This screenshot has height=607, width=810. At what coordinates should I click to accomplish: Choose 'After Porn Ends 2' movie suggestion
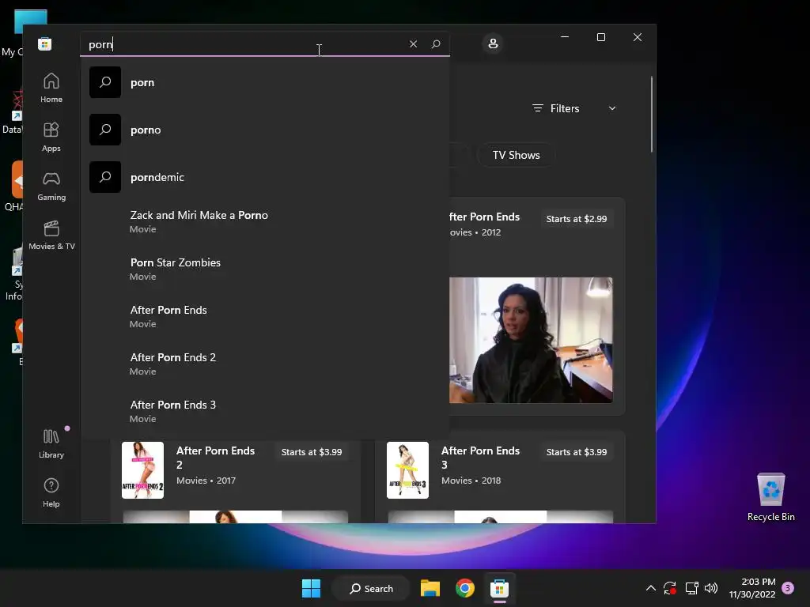point(265,364)
